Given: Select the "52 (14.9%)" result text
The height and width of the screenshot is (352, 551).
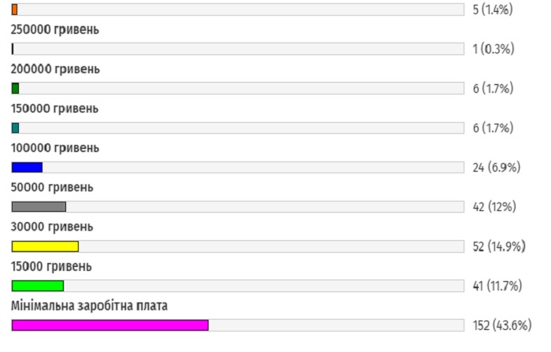Looking at the screenshot, I should (x=497, y=246).
